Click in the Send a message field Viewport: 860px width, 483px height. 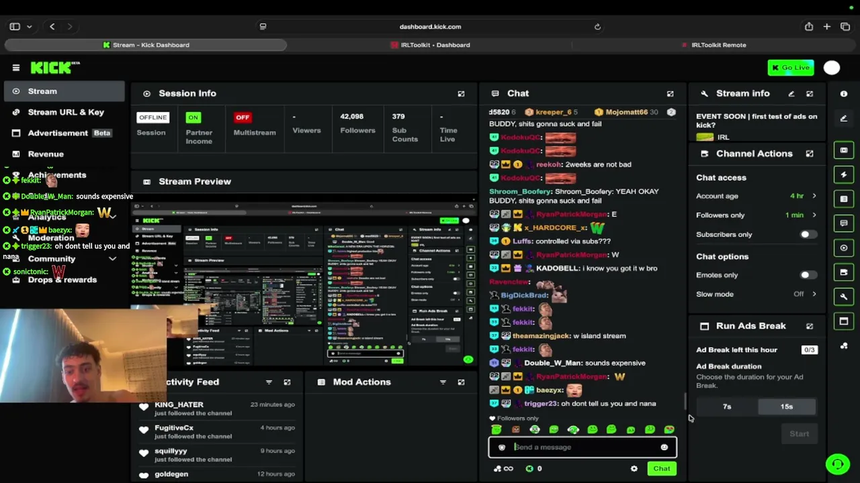(x=583, y=447)
